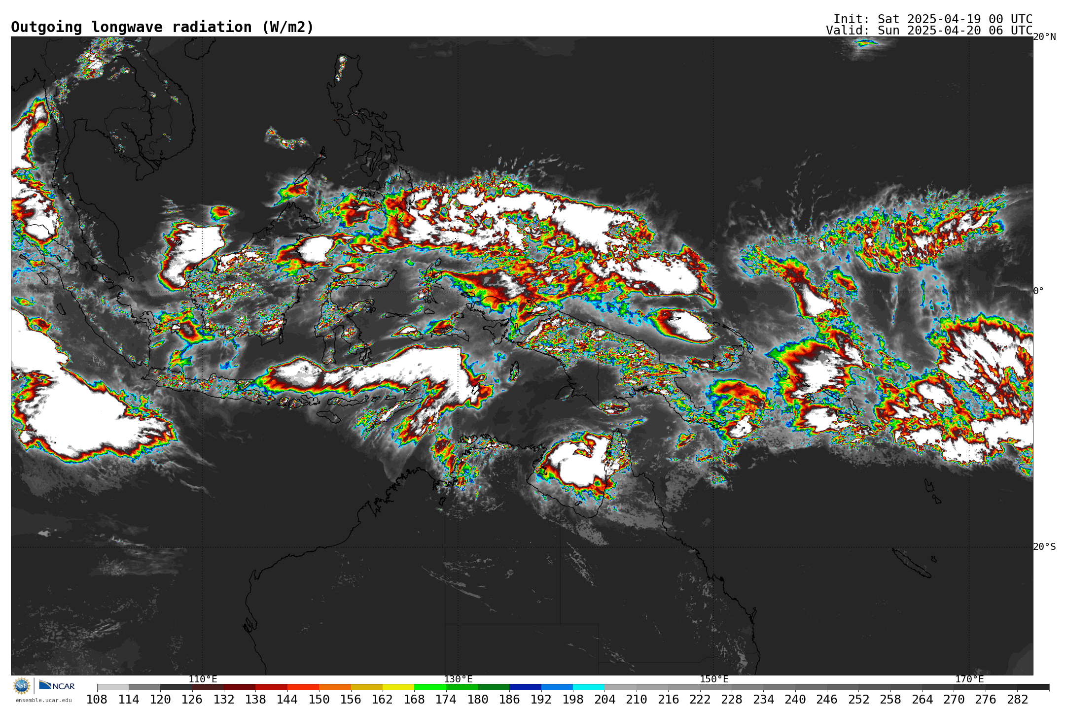The height and width of the screenshot is (706, 1065).
Task: Click the NSF logo
Action: pyautogui.click(x=22, y=685)
